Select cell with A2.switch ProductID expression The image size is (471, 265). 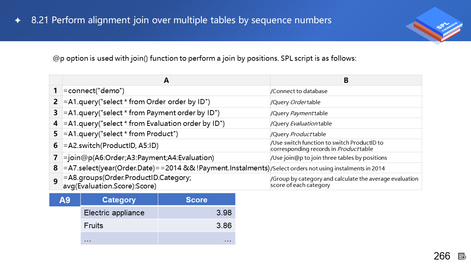pyautogui.click(x=166, y=145)
